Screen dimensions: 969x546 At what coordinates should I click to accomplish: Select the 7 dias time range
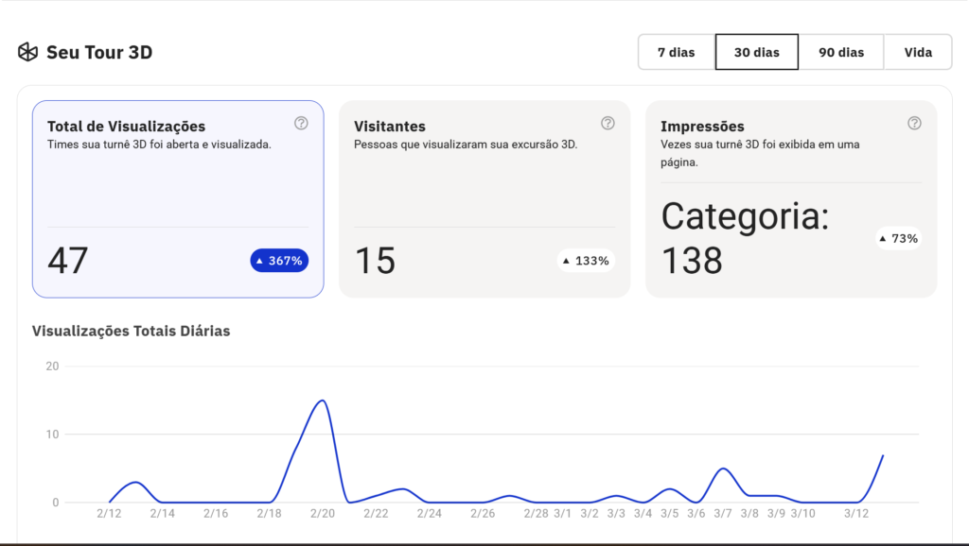click(676, 52)
